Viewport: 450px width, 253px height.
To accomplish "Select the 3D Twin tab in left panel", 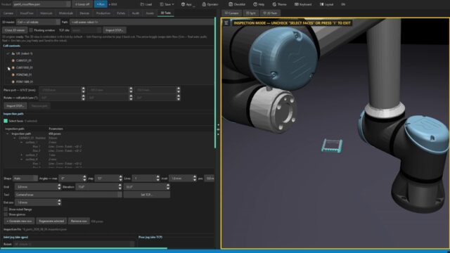I will pos(166,13).
